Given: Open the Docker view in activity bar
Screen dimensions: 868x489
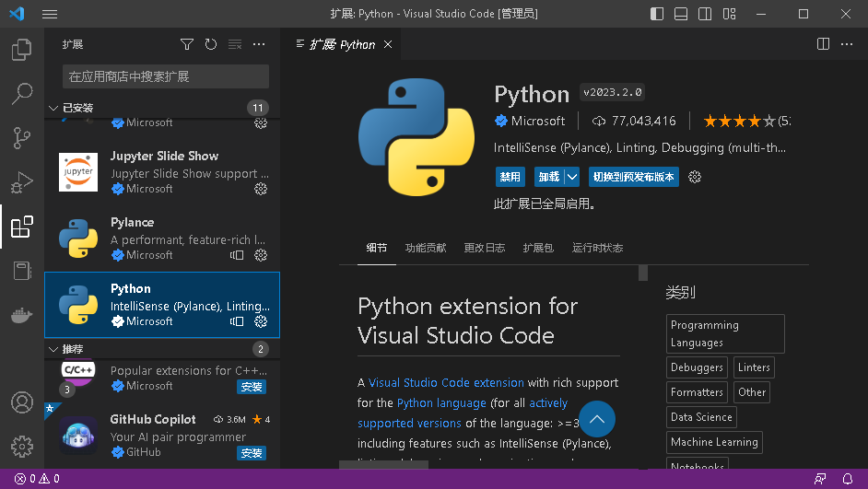Looking at the screenshot, I should click(21, 315).
